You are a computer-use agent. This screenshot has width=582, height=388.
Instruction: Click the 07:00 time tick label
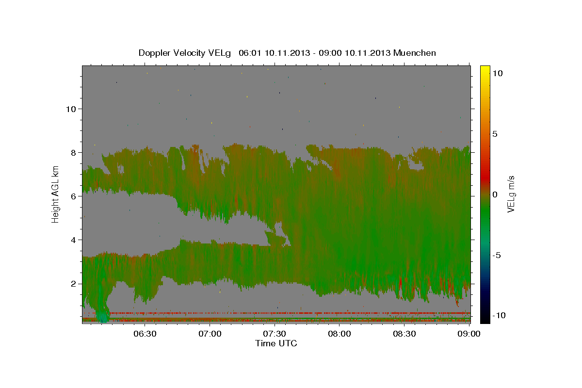[x=210, y=334]
